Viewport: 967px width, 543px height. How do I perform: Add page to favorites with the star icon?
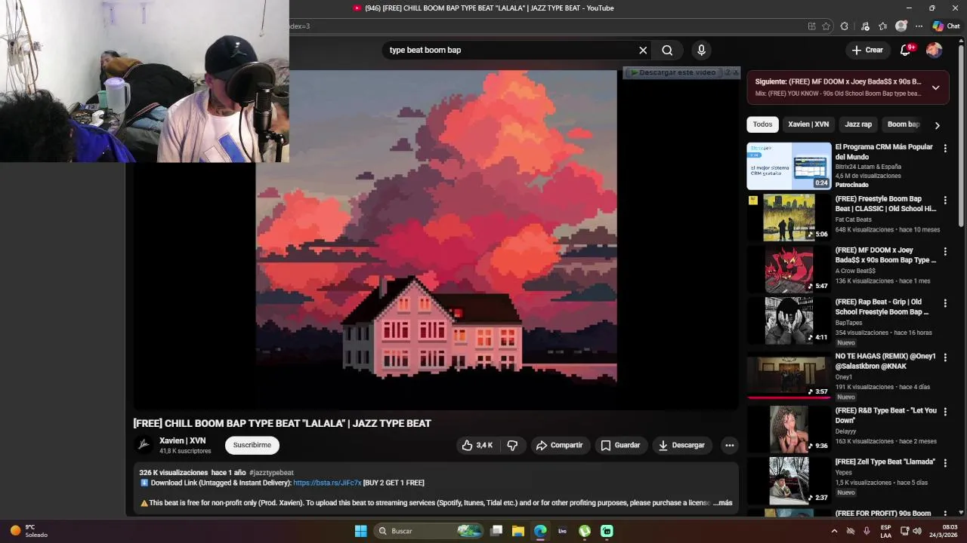click(x=826, y=26)
